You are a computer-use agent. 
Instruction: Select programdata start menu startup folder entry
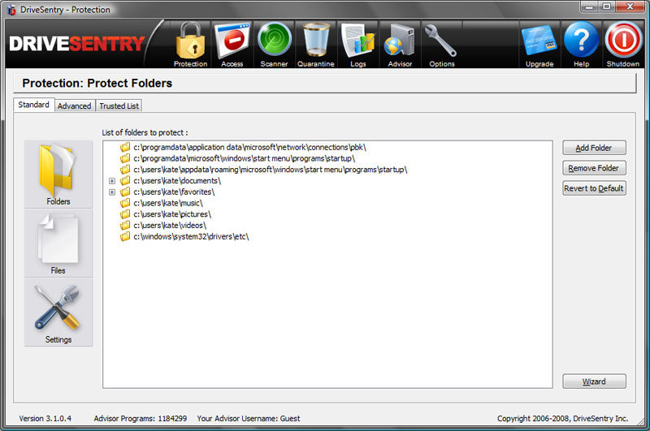pos(245,158)
